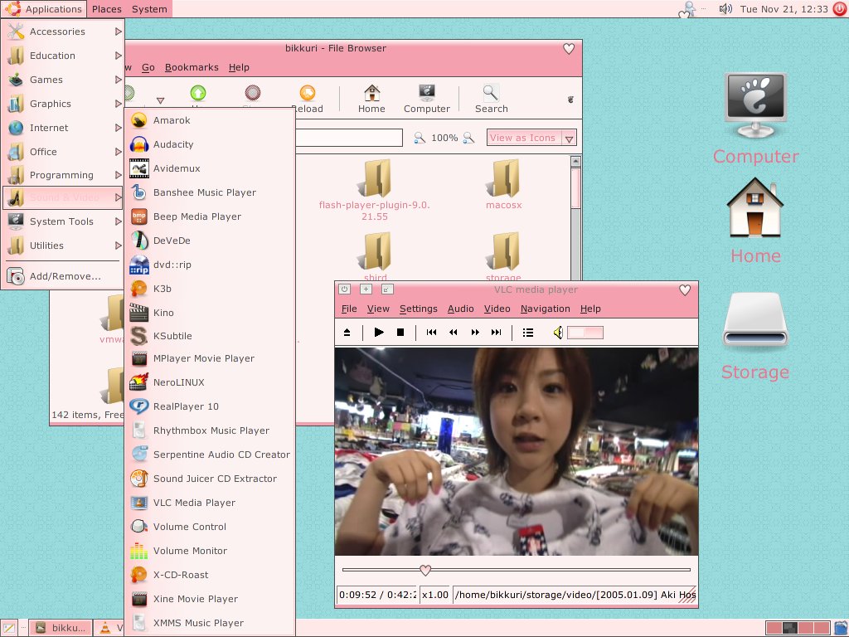This screenshot has height=637, width=849.
Task: Open the Computer desktop icon
Action: point(756,119)
